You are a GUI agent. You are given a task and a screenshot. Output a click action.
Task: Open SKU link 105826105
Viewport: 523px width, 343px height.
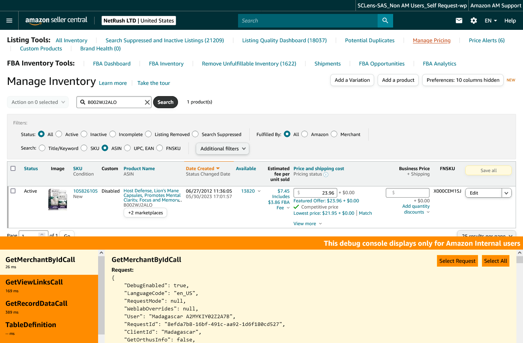[x=85, y=191]
